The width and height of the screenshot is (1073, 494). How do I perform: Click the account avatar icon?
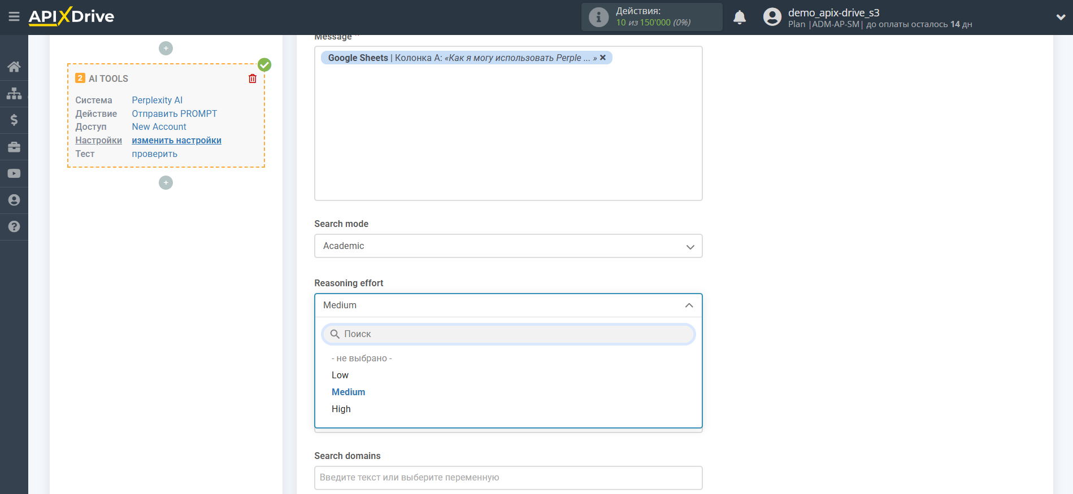coord(772,17)
